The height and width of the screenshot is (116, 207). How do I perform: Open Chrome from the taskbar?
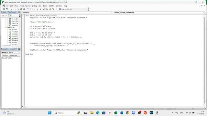pos(127,113)
